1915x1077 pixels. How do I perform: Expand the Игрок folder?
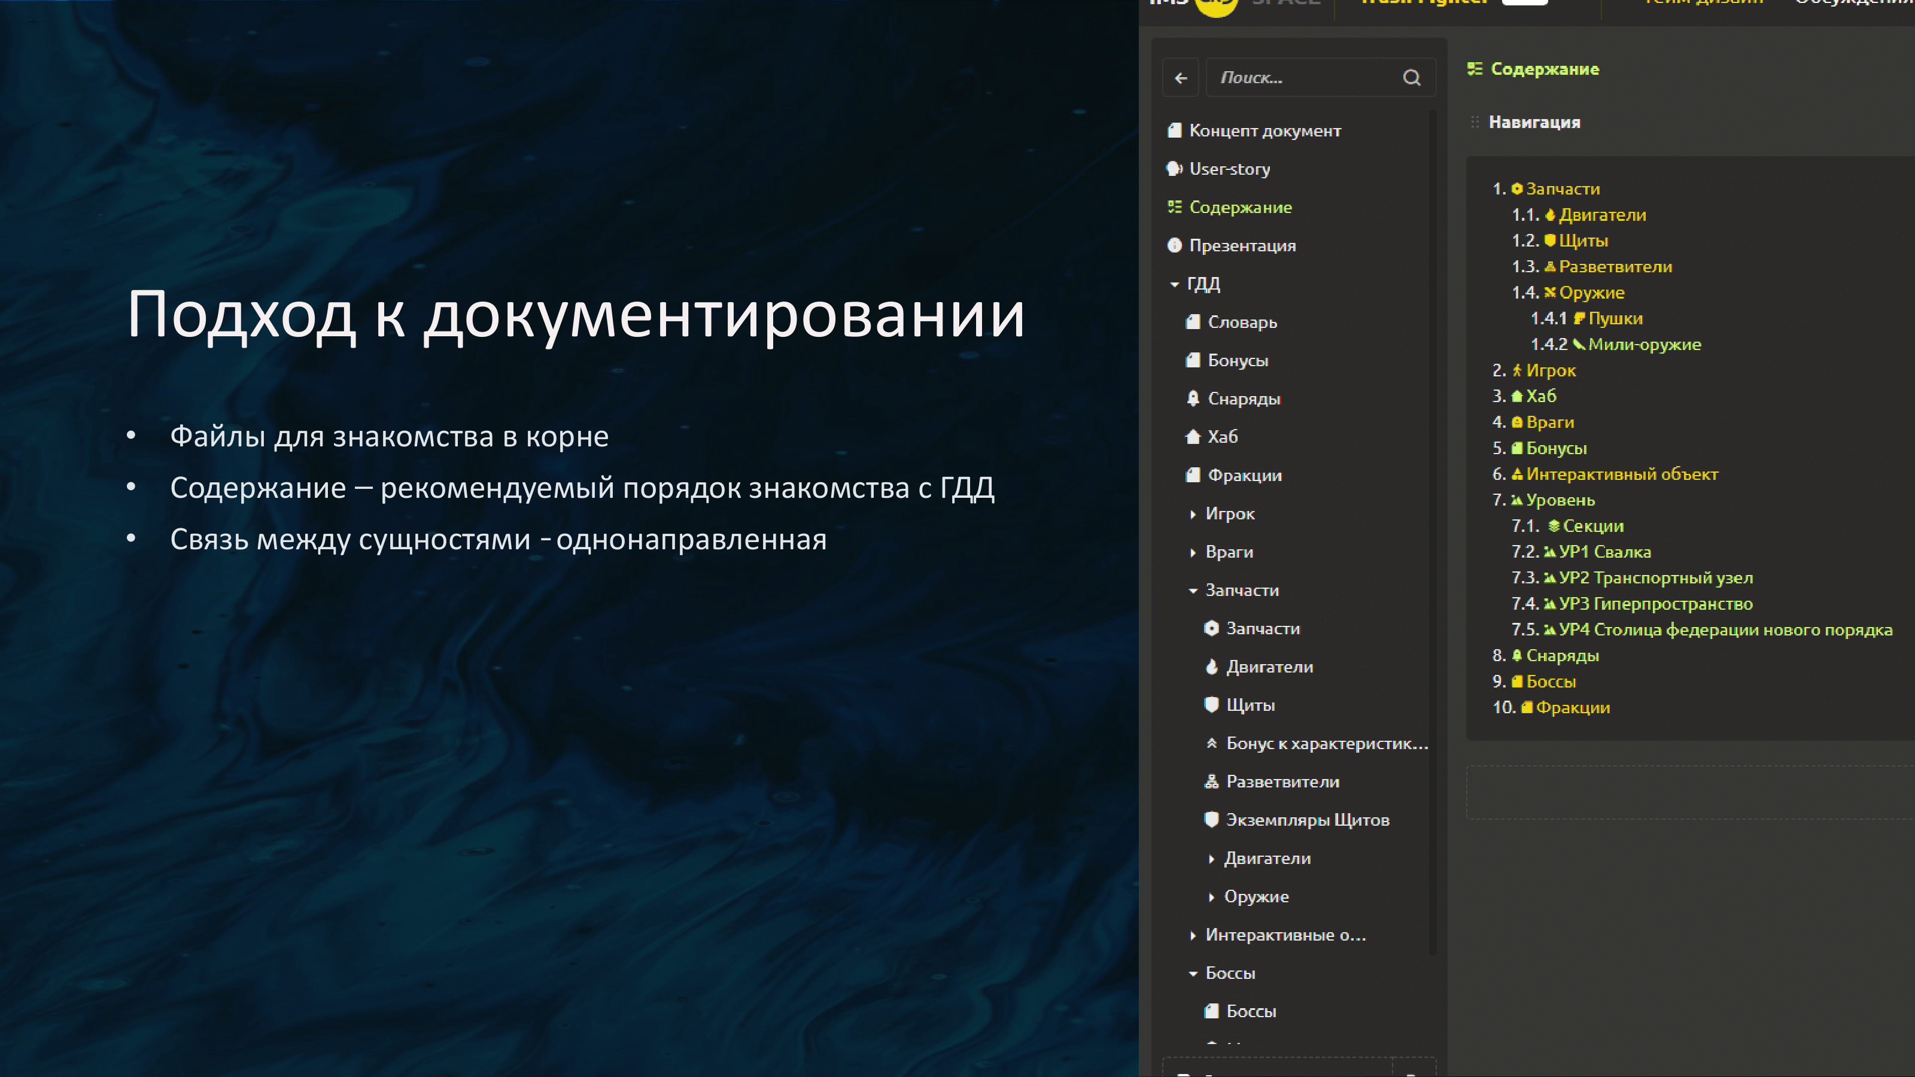tap(1193, 513)
